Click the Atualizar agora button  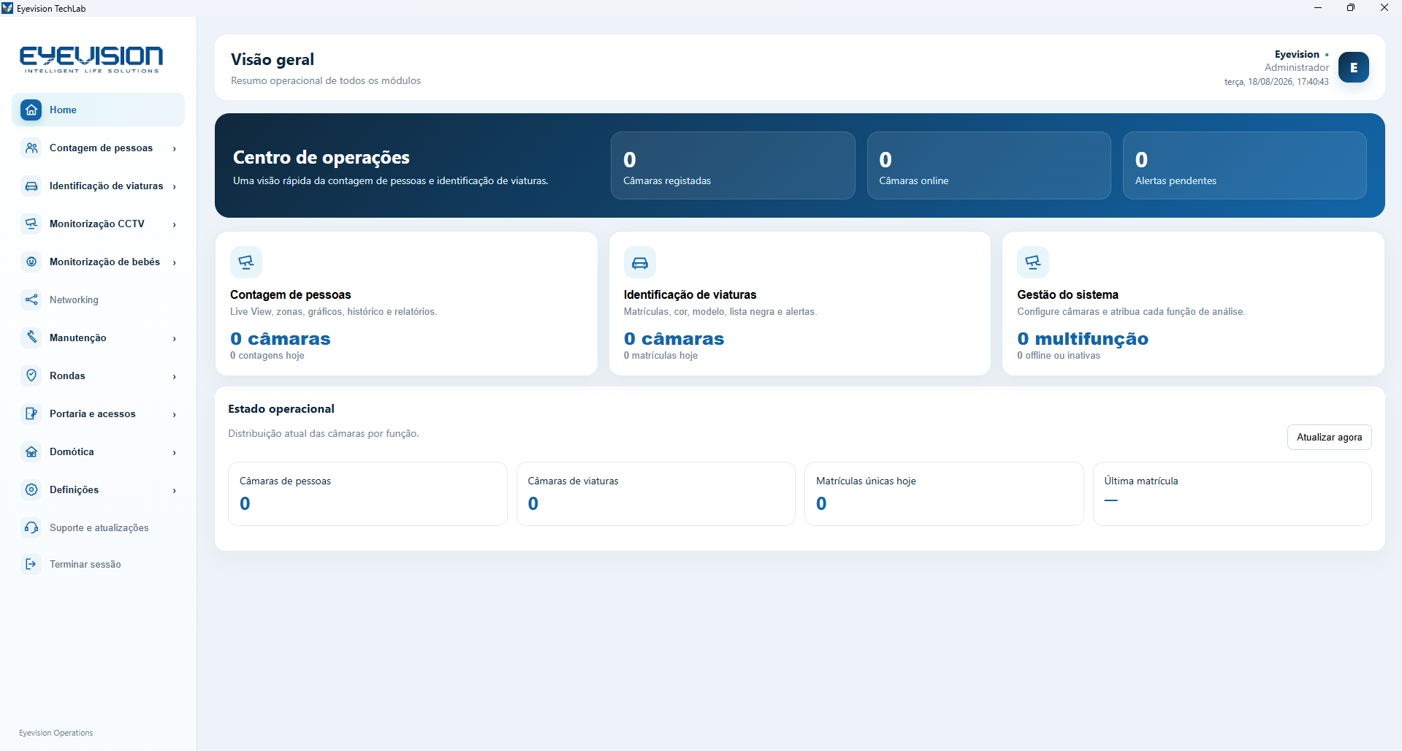pos(1329,437)
